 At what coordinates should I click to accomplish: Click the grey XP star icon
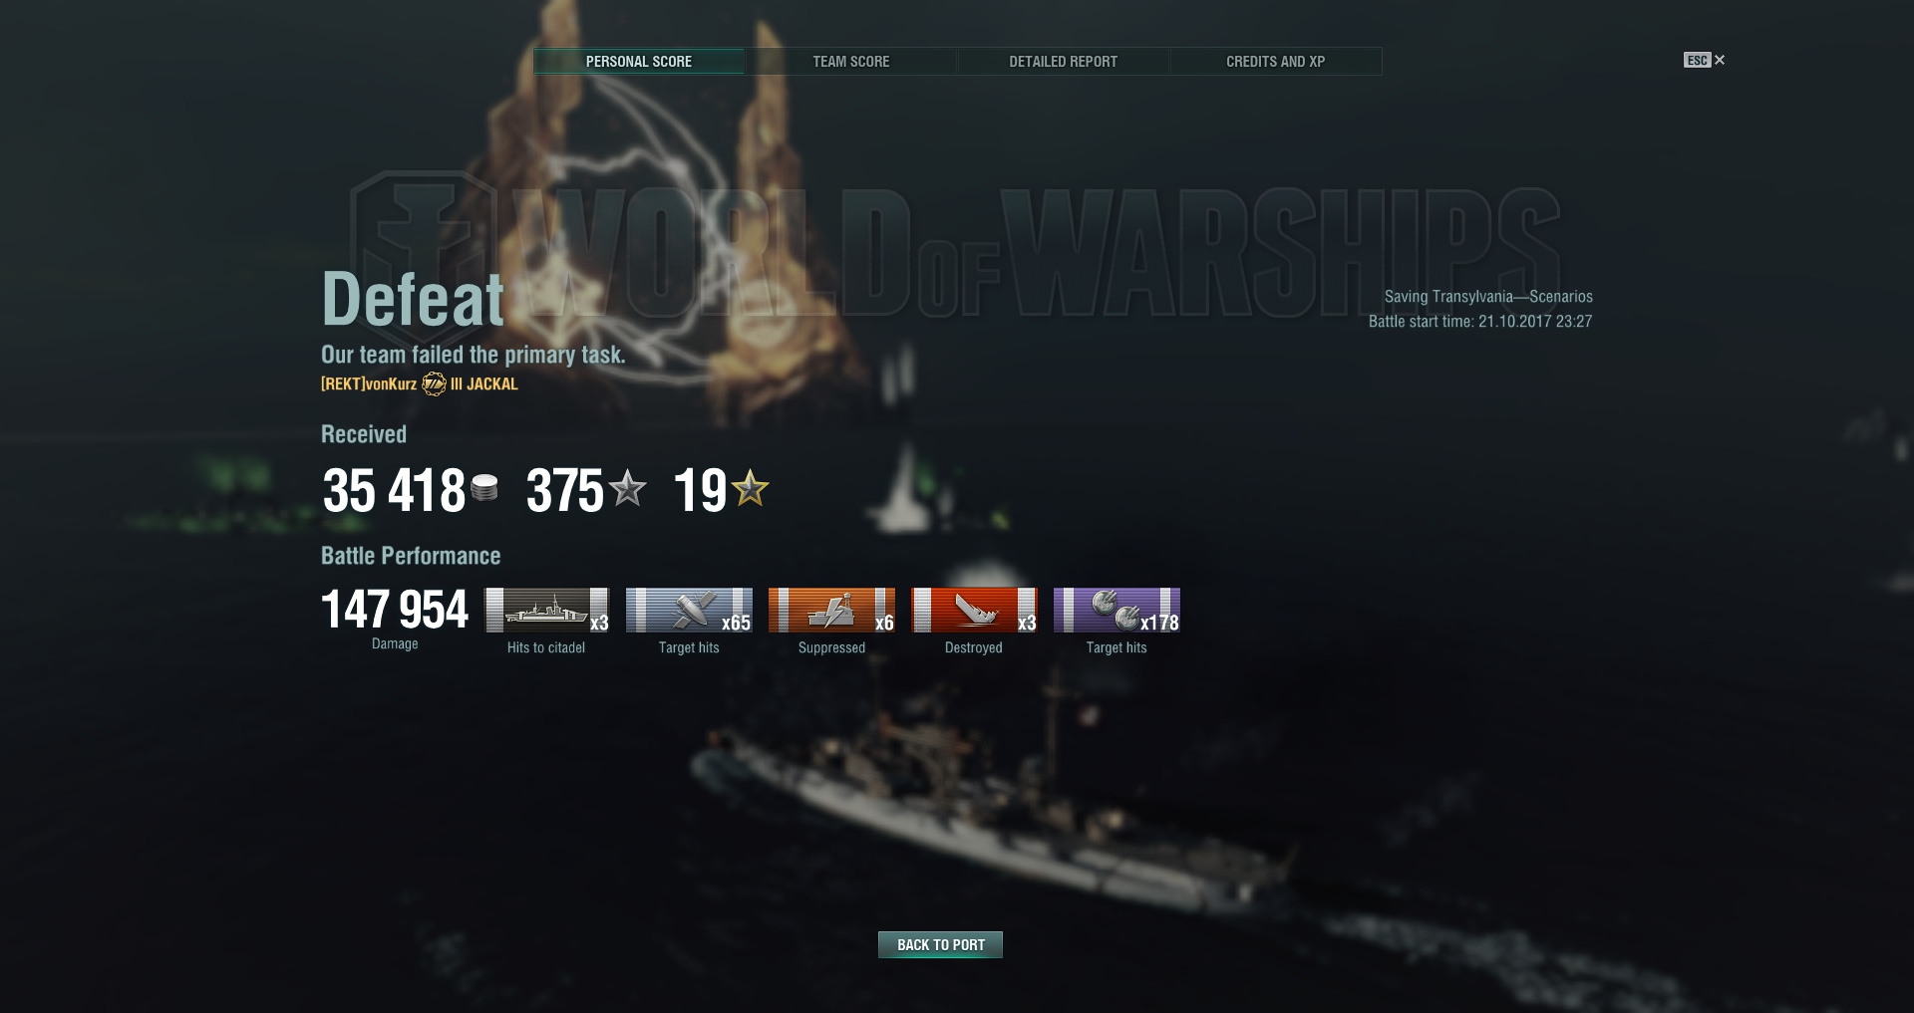[x=627, y=488]
